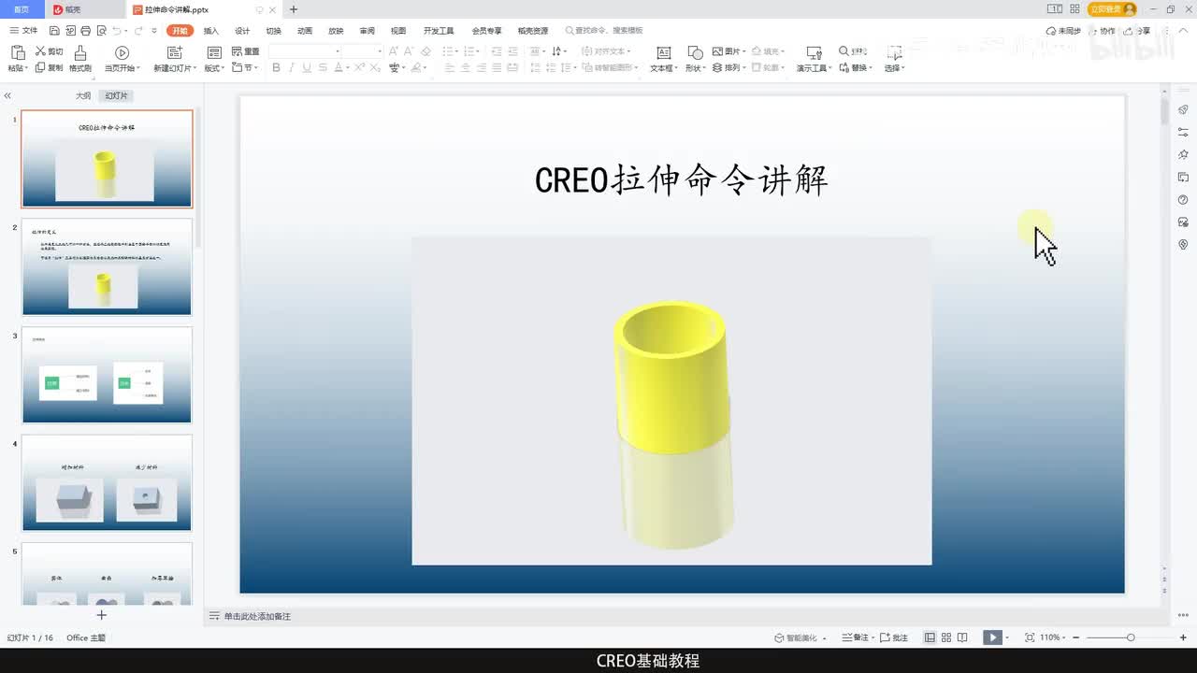The width and height of the screenshot is (1197, 673).
Task: Click the Fit to Window icon in status bar
Action: click(x=1030, y=637)
